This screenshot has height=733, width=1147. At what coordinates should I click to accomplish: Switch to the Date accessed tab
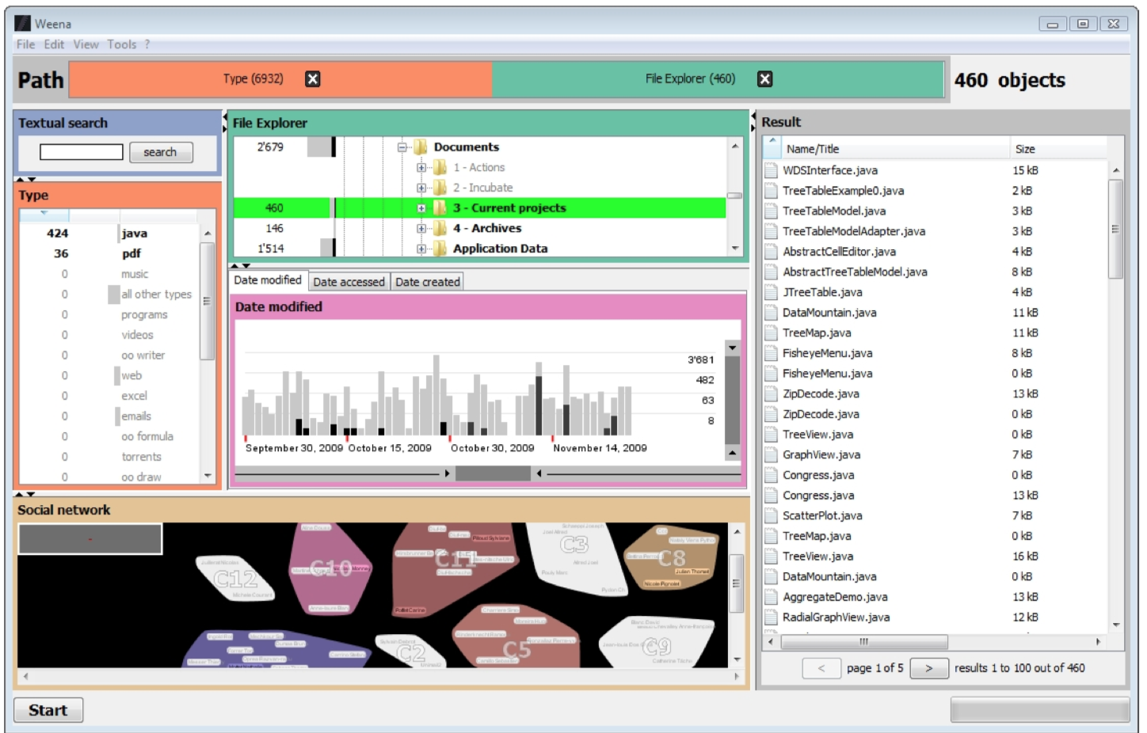coord(349,282)
